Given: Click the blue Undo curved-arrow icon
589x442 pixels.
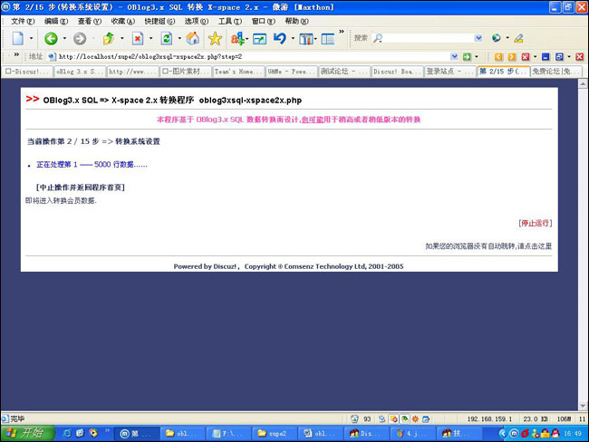Looking at the screenshot, I should (x=280, y=38).
